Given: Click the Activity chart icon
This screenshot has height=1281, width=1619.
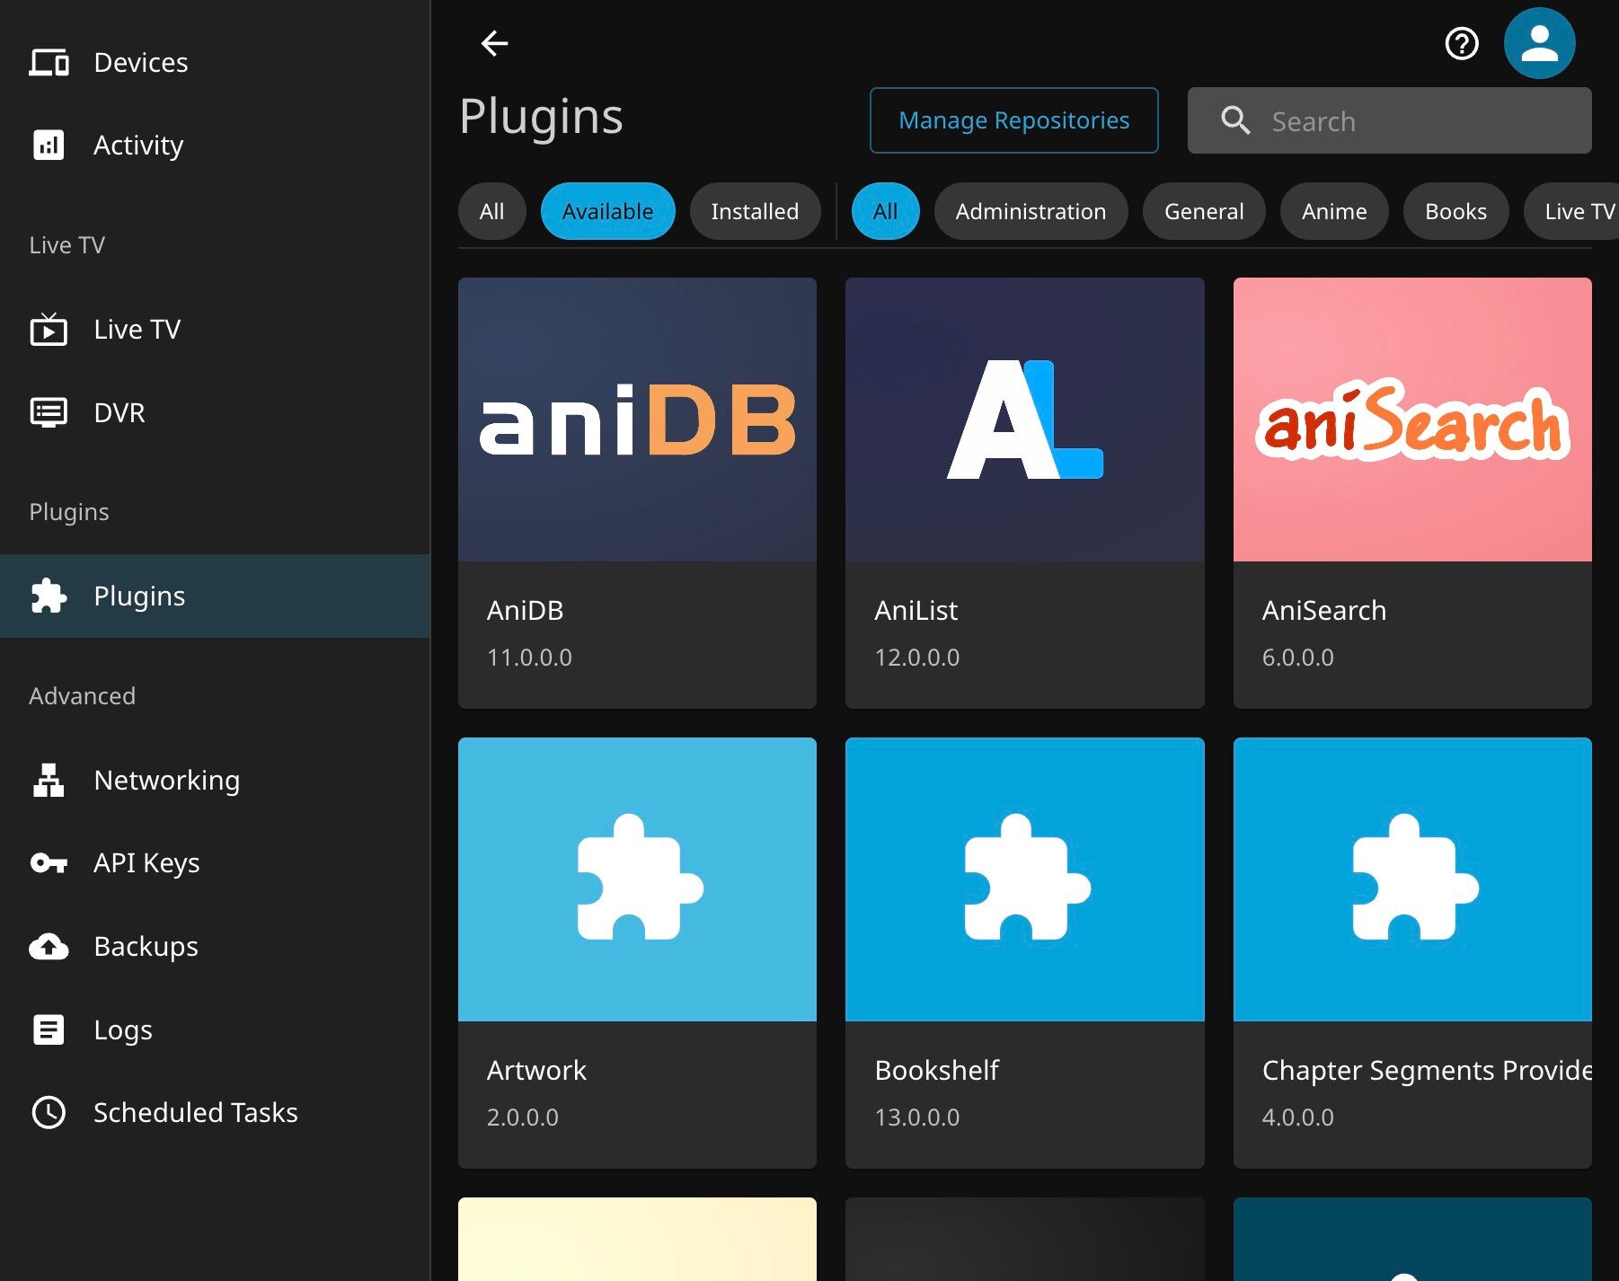Looking at the screenshot, I should 49,146.
